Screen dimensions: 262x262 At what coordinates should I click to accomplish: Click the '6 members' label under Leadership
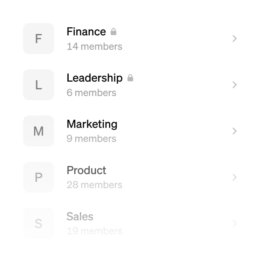pyautogui.click(x=91, y=92)
